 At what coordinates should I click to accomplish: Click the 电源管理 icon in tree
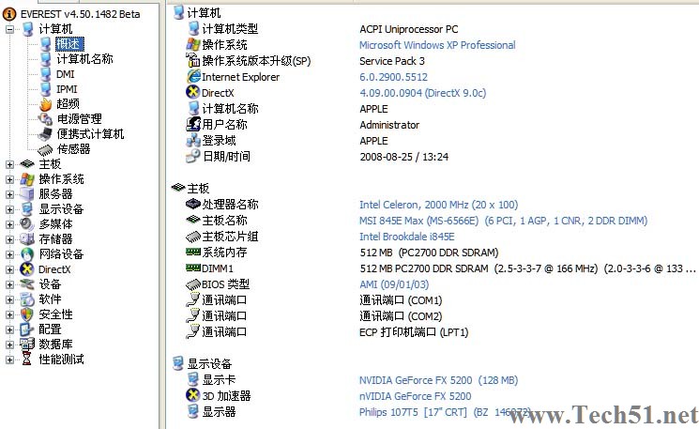point(45,119)
